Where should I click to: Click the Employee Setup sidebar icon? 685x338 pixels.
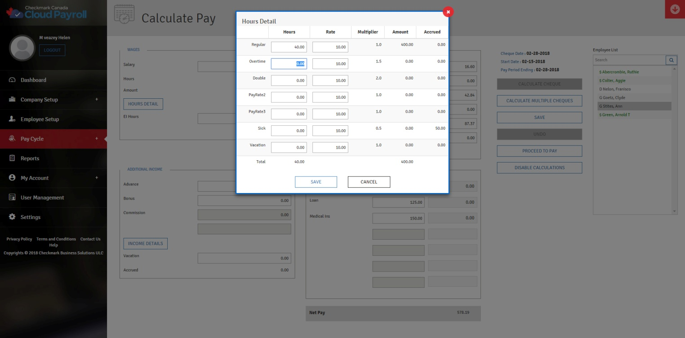(x=12, y=119)
